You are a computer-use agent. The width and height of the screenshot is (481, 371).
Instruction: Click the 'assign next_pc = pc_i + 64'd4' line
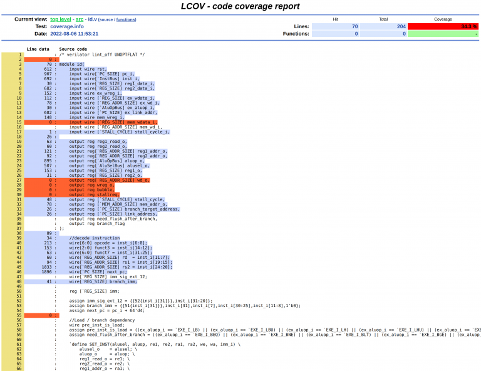click(x=106, y=311)
